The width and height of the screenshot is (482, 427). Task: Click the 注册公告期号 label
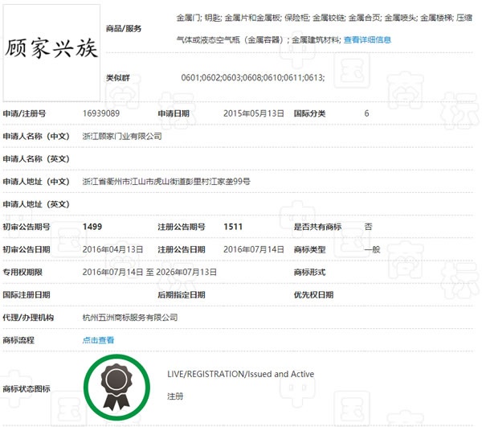pos(182,227)
